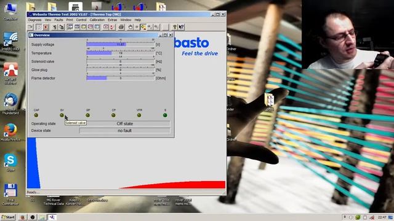Open the Total Commander desktop icon

click(x=10, y=195)
